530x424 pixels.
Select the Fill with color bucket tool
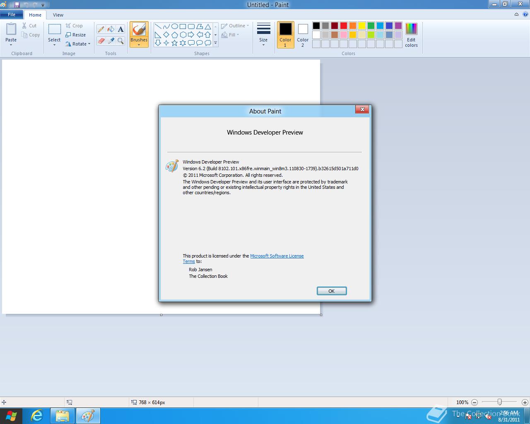point(111,29)
